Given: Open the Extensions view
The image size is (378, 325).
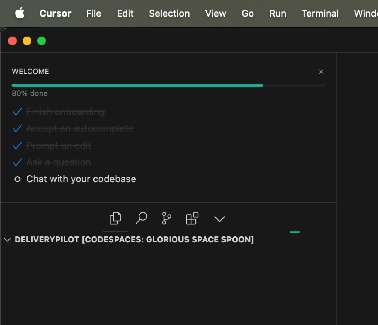Looking at the screenshot, I should [192, 219].
